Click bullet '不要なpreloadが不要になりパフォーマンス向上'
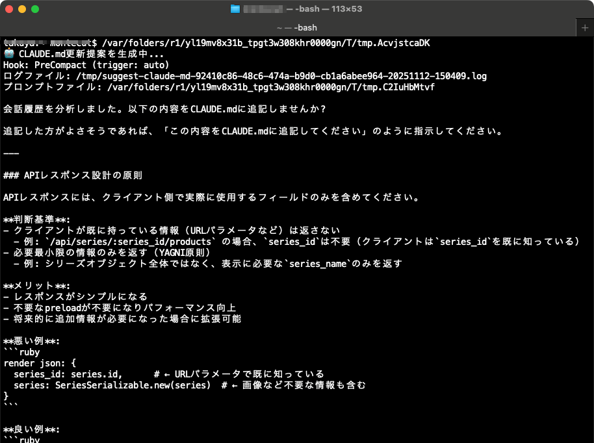Image resolution: width=594 pixels, height=443 pixels. tap(120, 308)
